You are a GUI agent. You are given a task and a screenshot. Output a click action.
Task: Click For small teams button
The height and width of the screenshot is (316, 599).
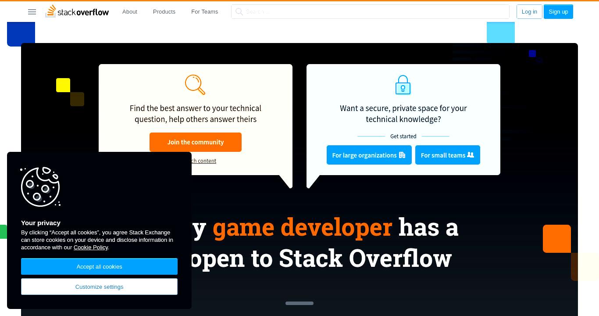click(x=448, y=155)
